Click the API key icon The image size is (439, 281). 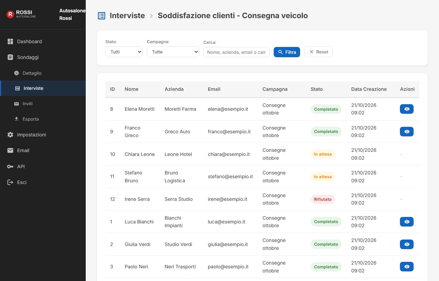10,167
